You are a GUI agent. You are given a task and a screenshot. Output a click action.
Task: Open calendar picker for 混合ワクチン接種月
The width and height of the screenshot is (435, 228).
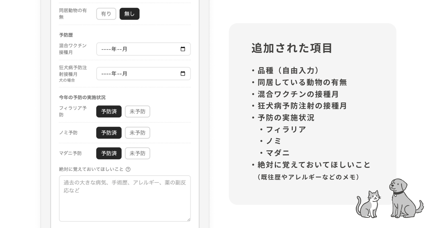[x=183, y=49]
